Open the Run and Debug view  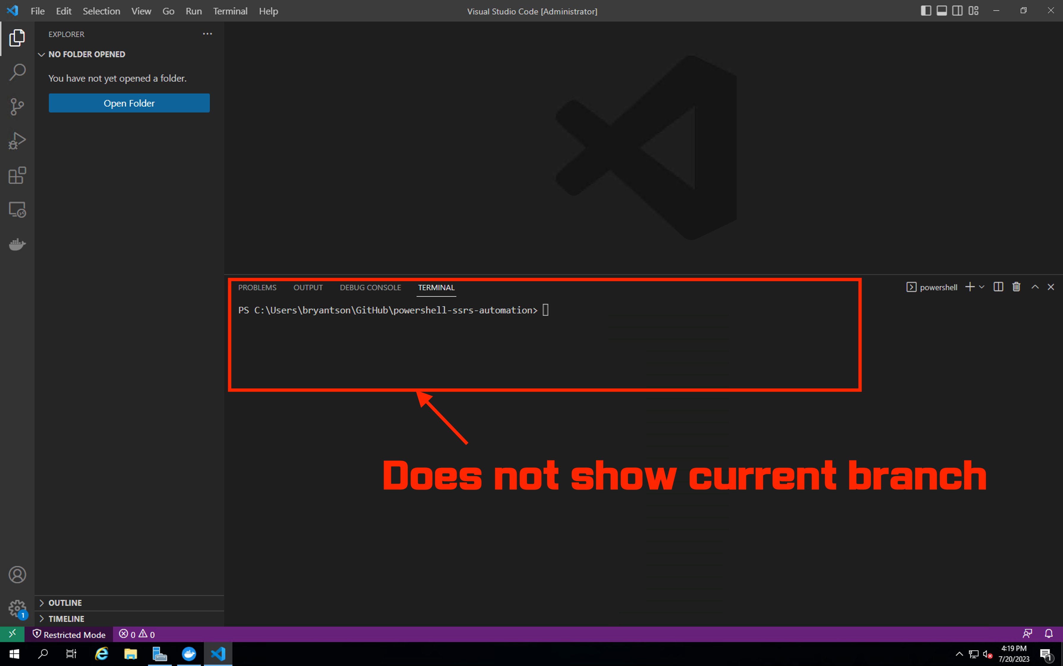tap(17, 141)
